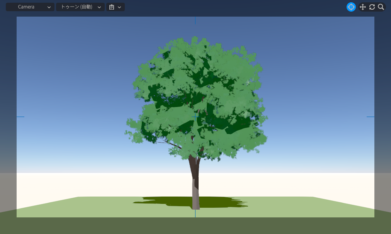Image resolution: width=391 pixels, height=234 pixels.
Task: Click the left blue frame center marker
Action: 20,117
